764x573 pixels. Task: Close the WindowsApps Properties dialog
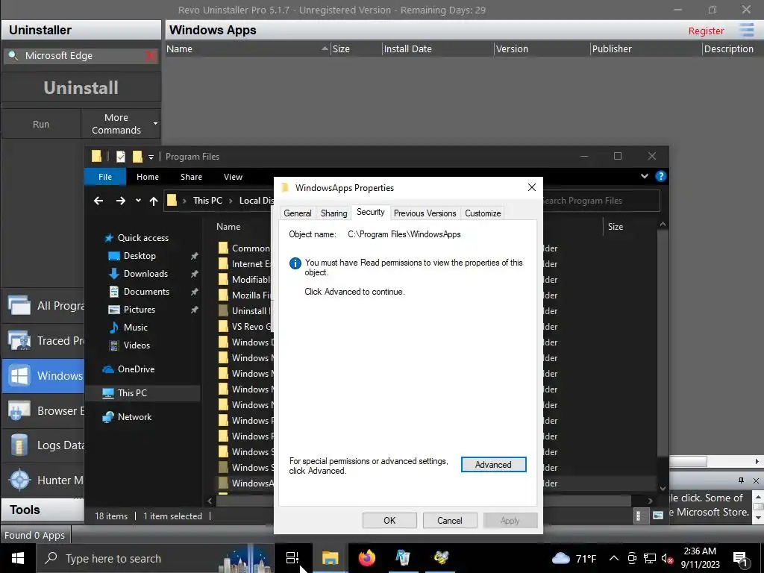531,187
